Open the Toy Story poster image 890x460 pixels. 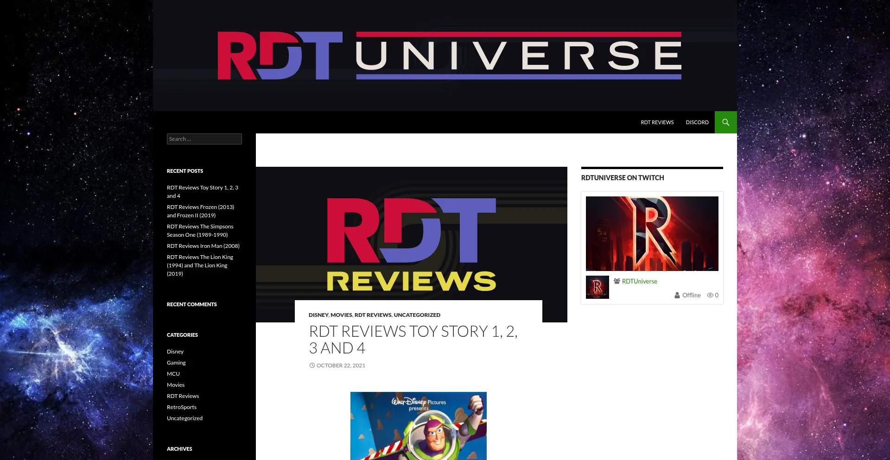(419, 426)
